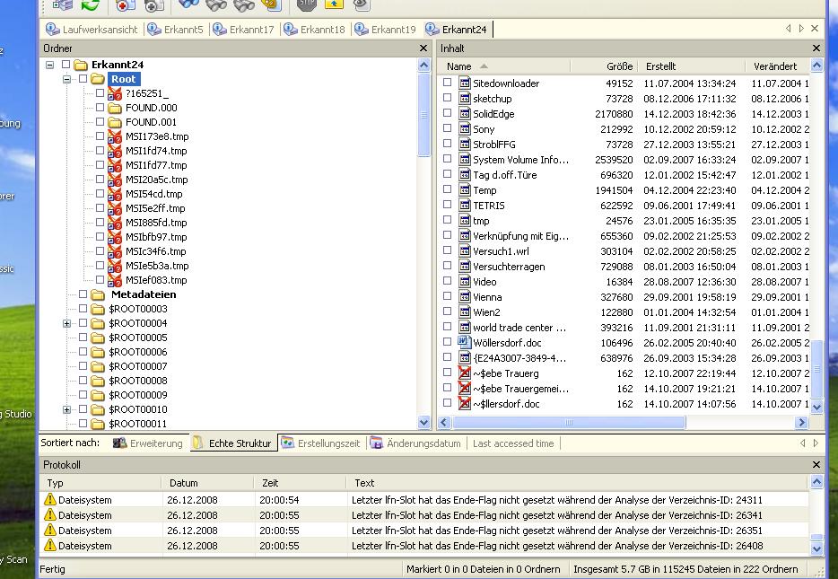838x579 pixels.
Task: Click the Datum column header in Protokoll
Action: tap(207, 483)
